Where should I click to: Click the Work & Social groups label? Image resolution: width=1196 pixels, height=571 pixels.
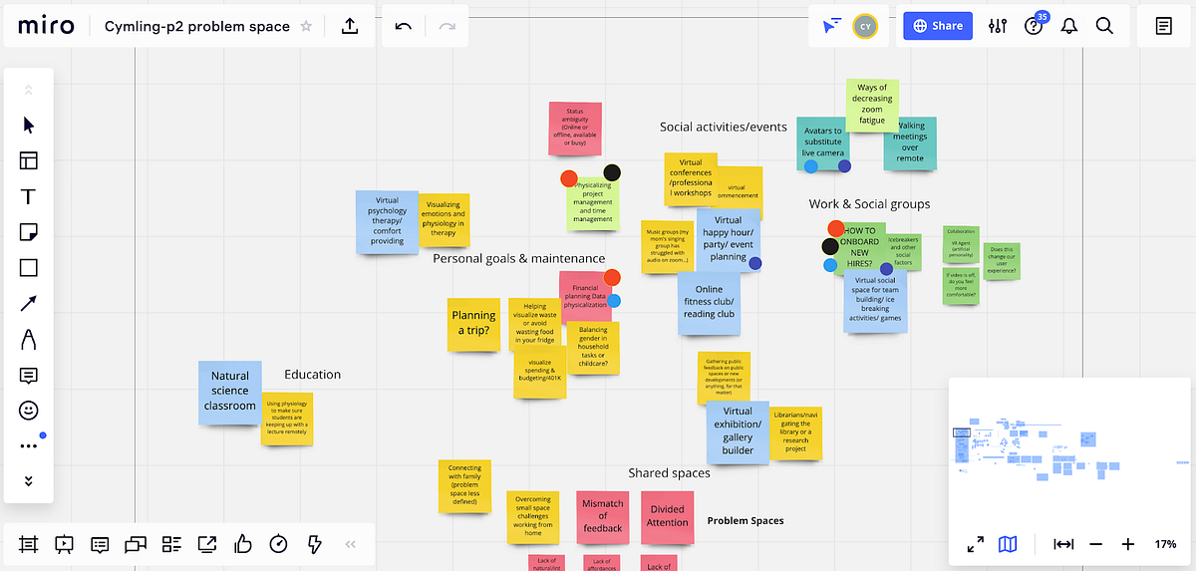(869, 204)
